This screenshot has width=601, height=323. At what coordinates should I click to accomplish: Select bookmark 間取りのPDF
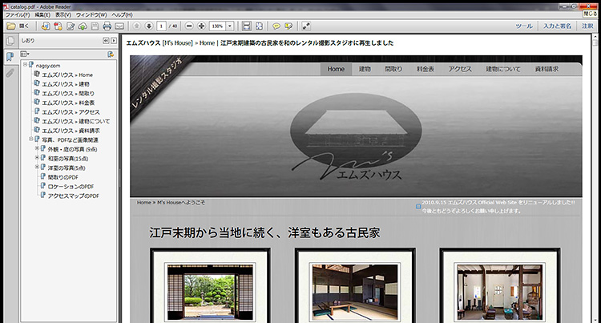(x=63, y=177)
